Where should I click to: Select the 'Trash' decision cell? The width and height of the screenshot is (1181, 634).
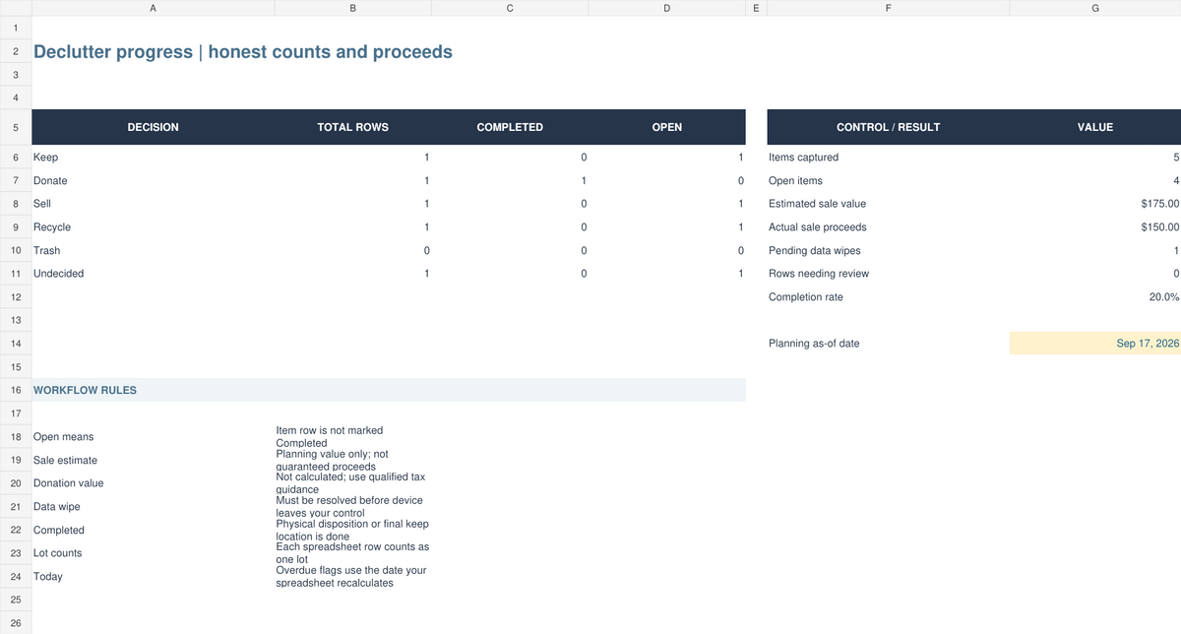click(x=153, y=251)
